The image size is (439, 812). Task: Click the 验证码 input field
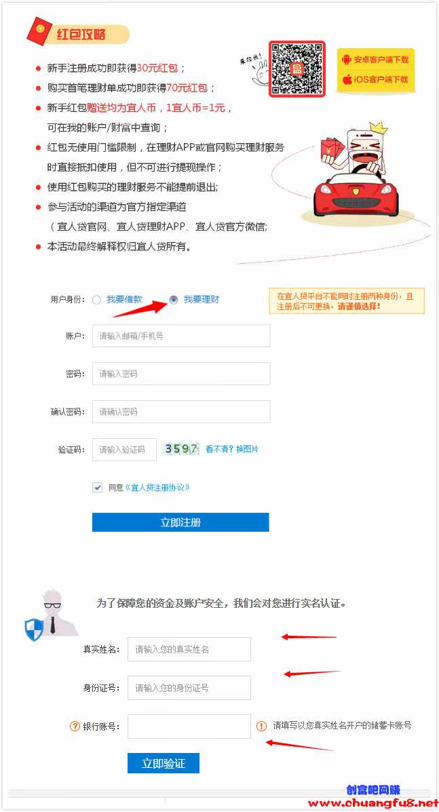124,450
